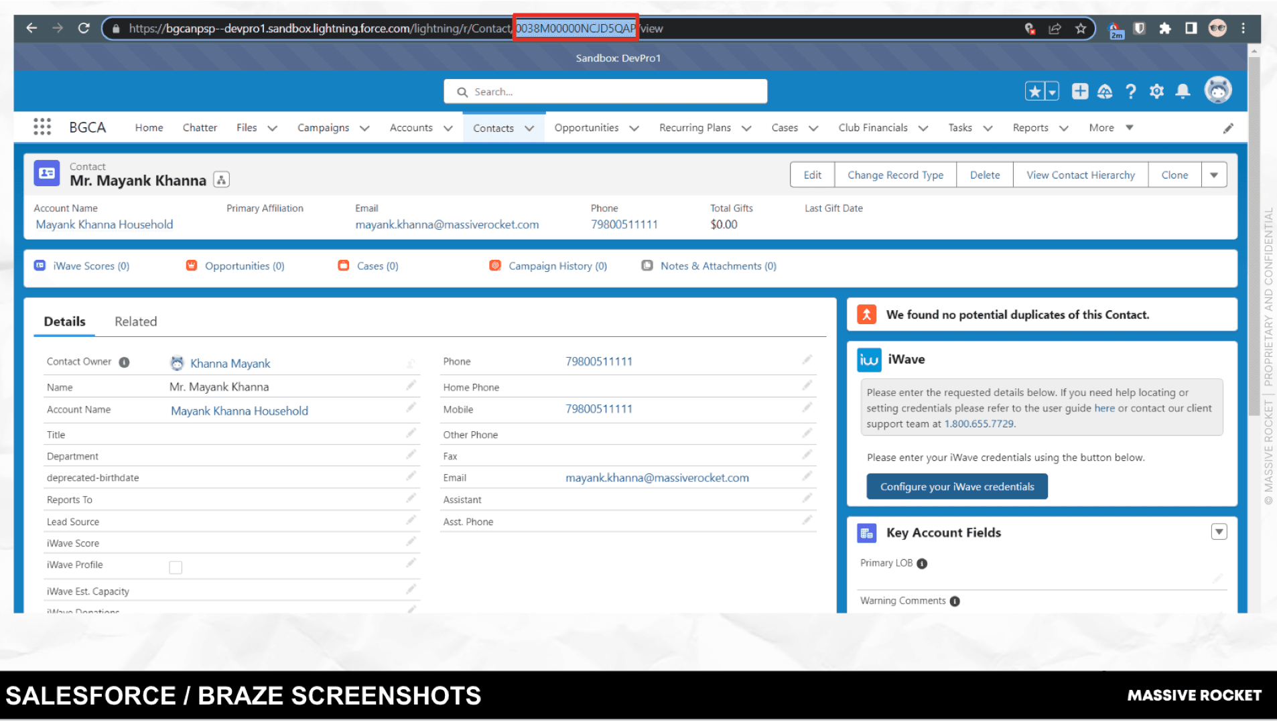The width and height of the screenshot is (1277, 722).
Task: Expand the Key Account Fields dropdown arrow
Action: pos(1219,531)
